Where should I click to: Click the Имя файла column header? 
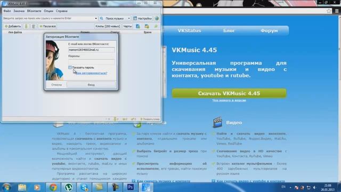15,32
